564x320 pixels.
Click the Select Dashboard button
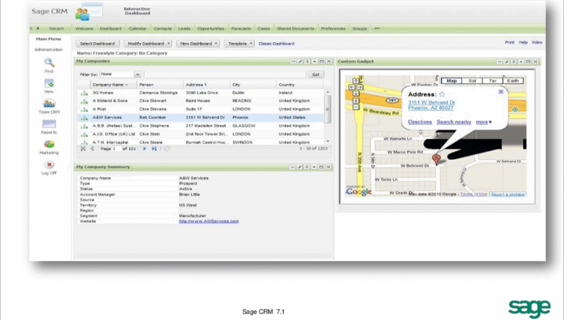pyautogui.click(x=97, y=44)
